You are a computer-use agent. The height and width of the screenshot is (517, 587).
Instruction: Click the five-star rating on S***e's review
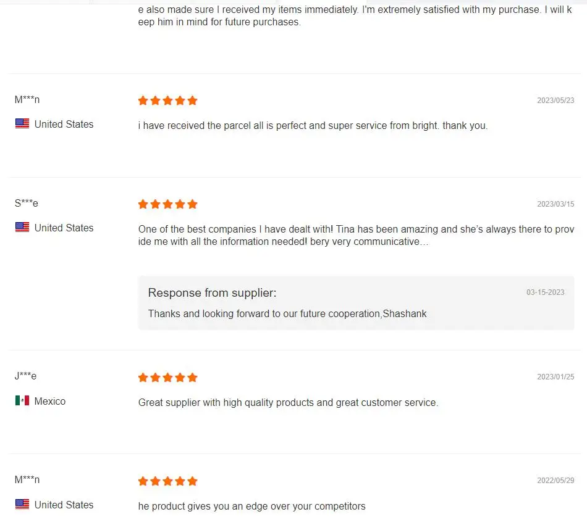pyautogui.click(x=167, y=204)
